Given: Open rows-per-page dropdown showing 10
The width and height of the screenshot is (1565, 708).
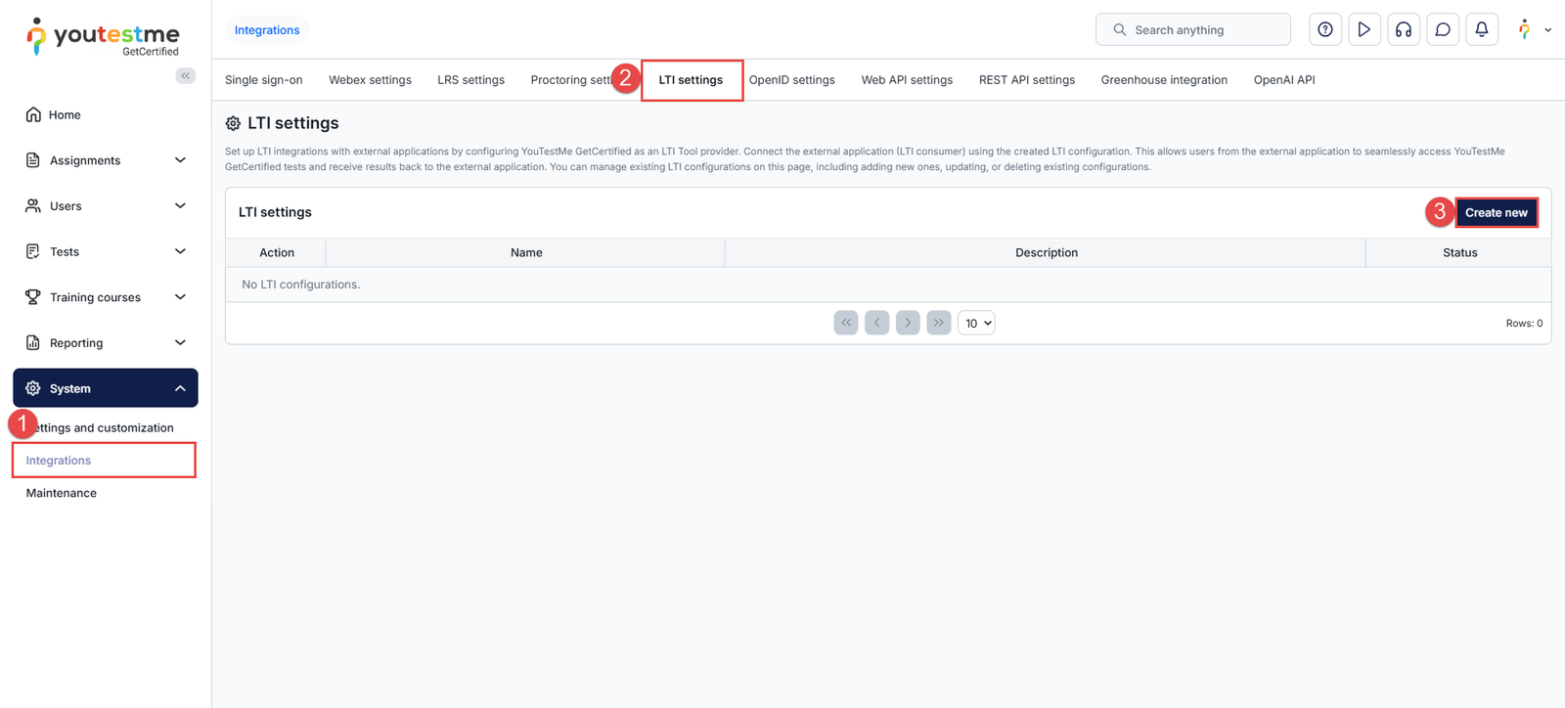Looking at the screenshot, I should (976, 323).
